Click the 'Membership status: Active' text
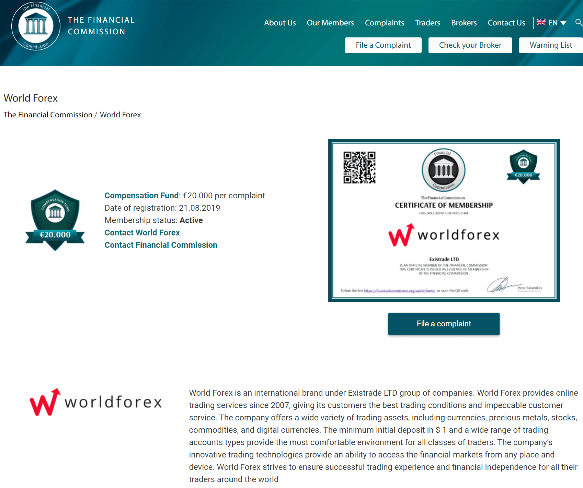Screen dimensions: 583x488 pos(154,220)
